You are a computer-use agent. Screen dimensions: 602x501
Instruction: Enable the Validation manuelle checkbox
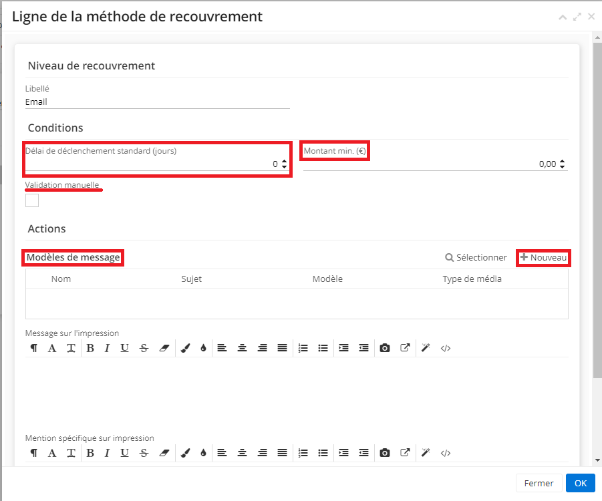[32, 200]
